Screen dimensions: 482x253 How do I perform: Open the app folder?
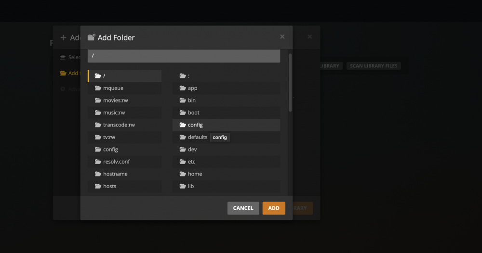(226, 88)
